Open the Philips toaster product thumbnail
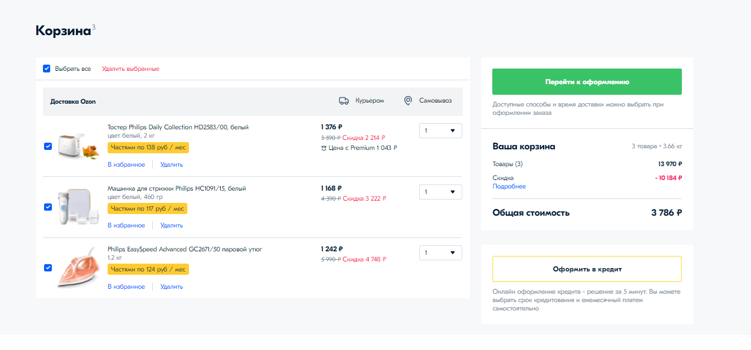 78,146
